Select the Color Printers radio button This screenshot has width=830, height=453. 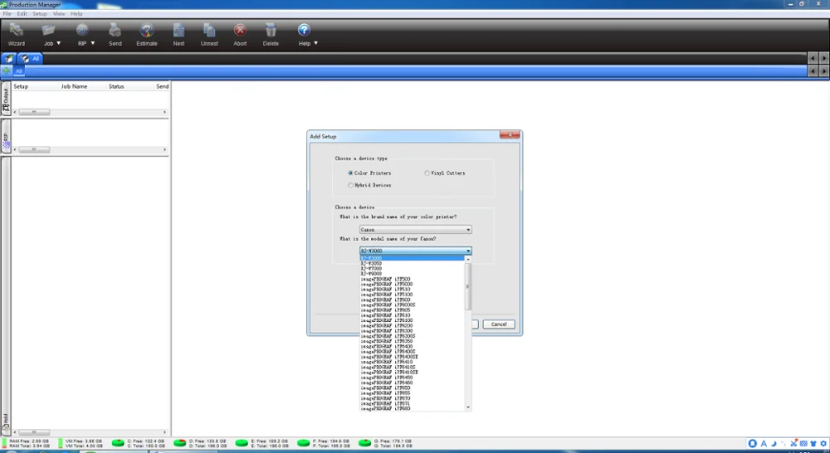(x=350, y=173)
